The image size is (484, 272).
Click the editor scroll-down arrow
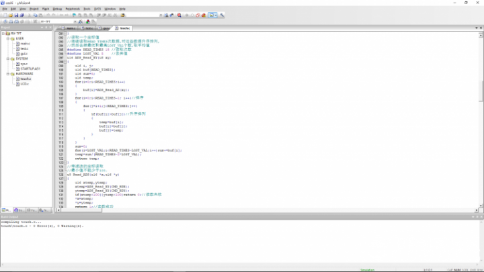[x=481, y=206]
